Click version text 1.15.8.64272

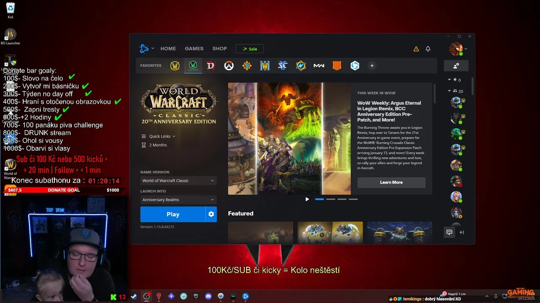tap(157, 227)
